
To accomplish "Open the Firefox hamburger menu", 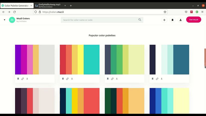I will pyautogui.click(x=202, y=12).
